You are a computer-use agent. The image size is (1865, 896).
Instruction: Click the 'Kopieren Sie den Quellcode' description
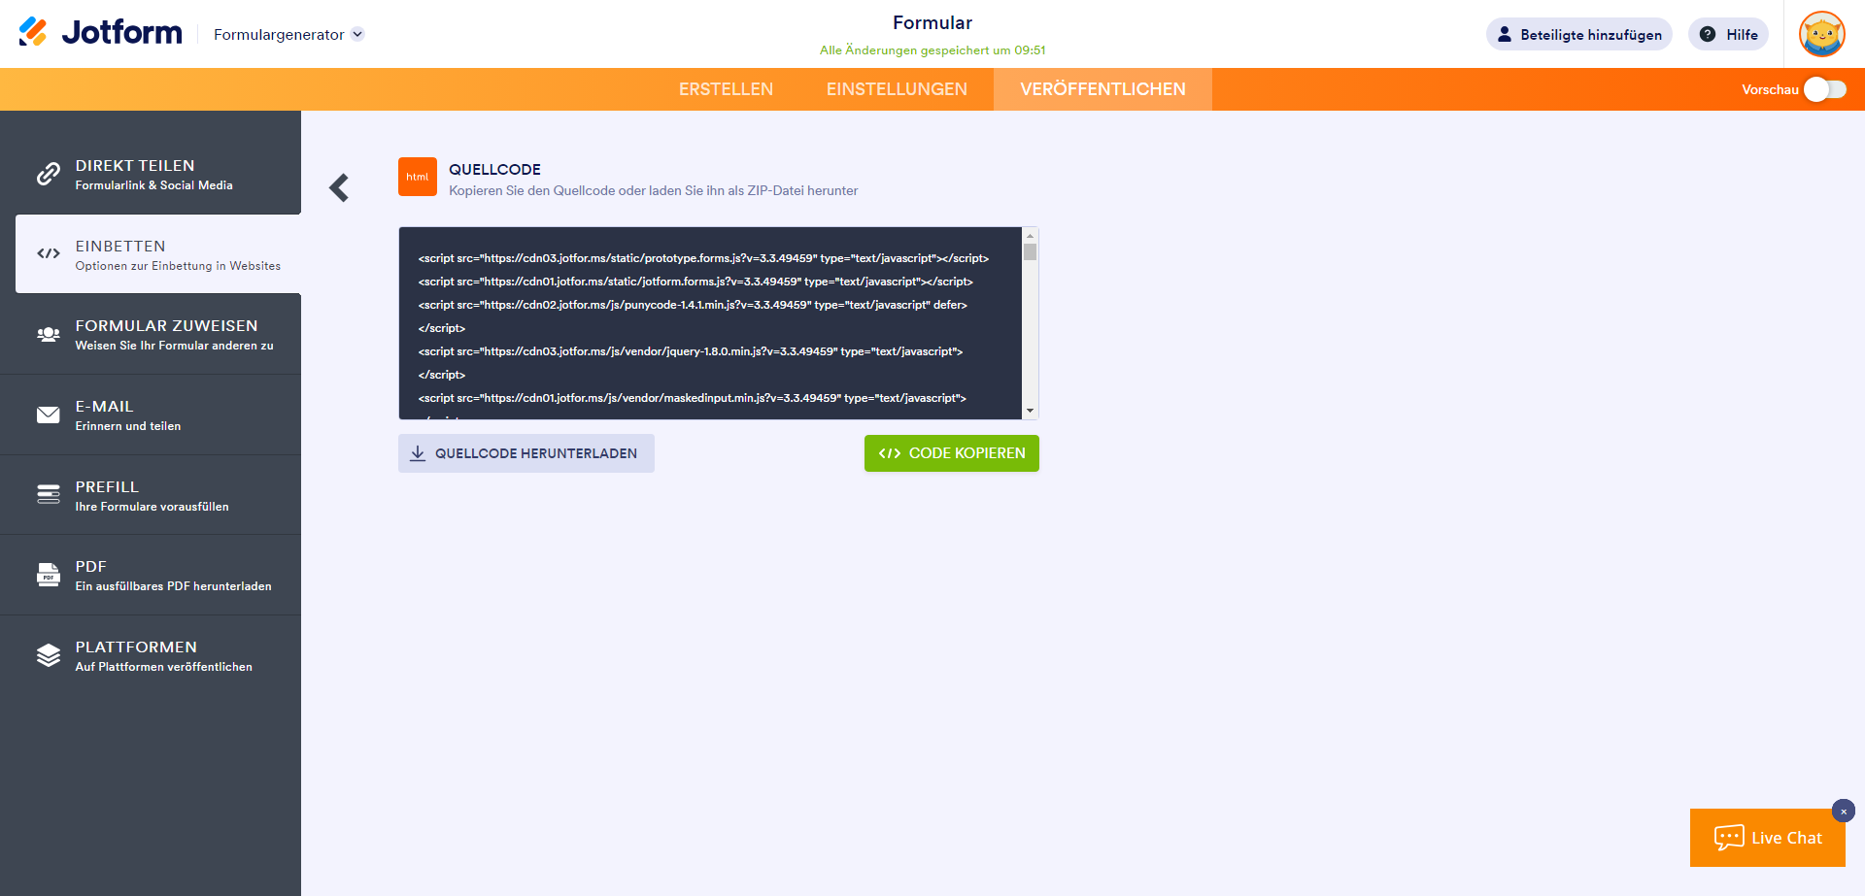coord(654,190)
